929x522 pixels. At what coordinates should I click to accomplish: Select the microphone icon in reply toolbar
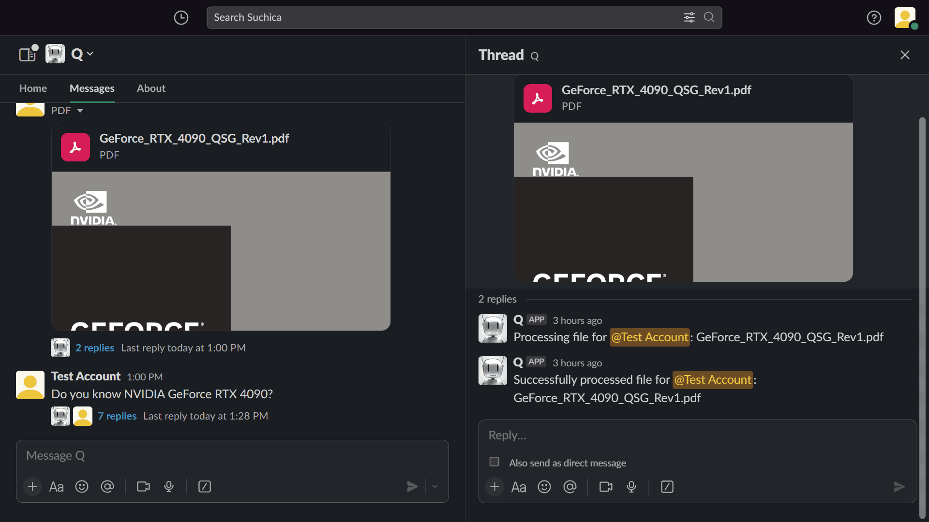point(630,487)
